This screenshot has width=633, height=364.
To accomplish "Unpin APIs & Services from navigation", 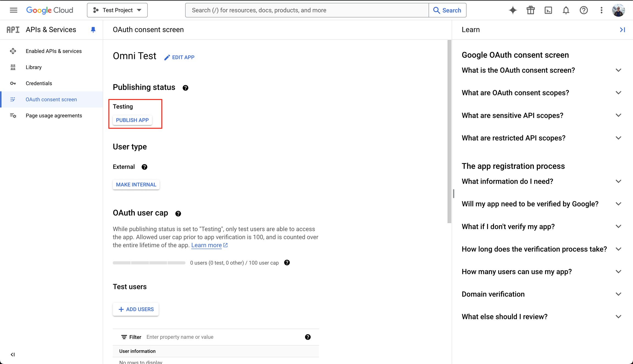I will 93,29.
